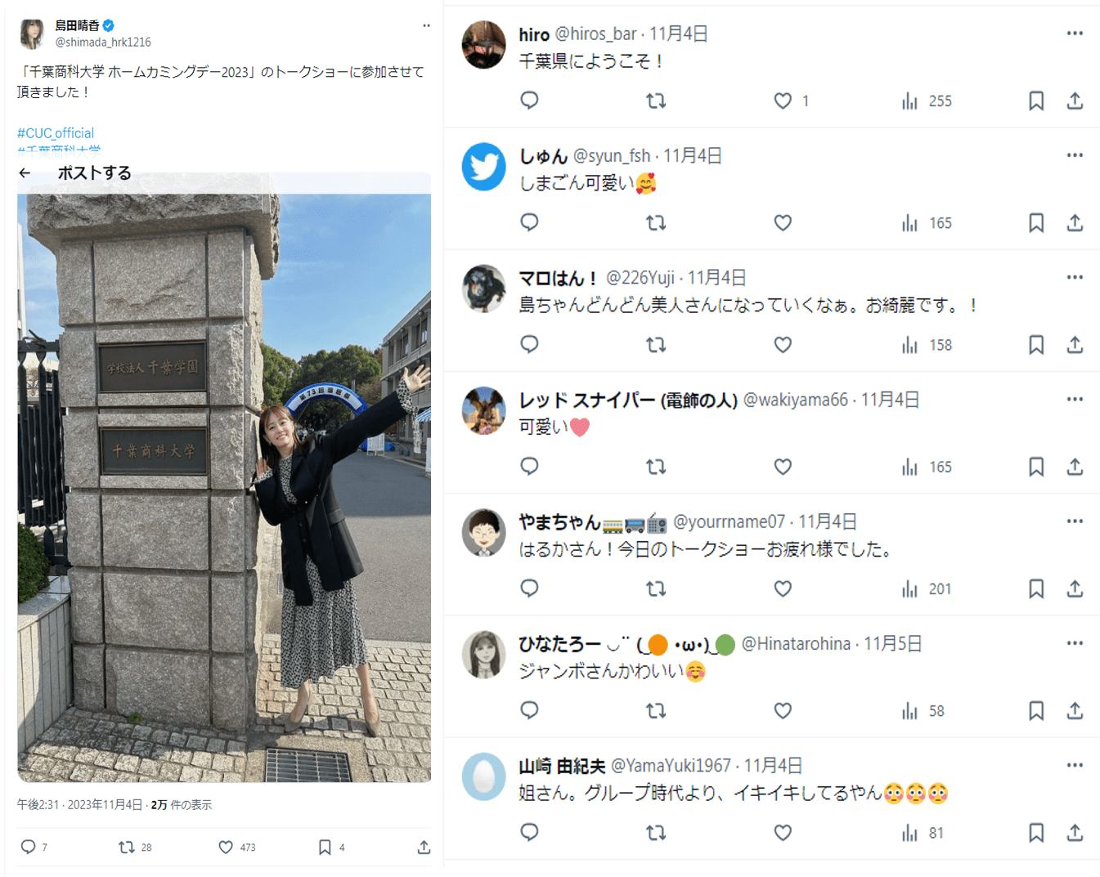Open 島田晴香's profile name
1100x877 pixels.
coord(77,26)
